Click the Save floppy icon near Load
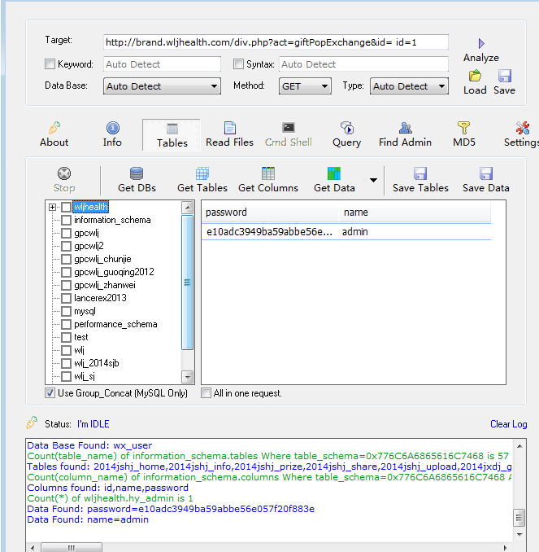 [x=505, y=76]
